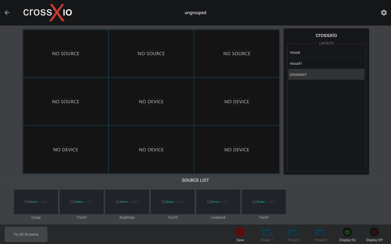Open settings via the gear icon
This screenshot has height=244, width=391.
click(x=384, y=13)
